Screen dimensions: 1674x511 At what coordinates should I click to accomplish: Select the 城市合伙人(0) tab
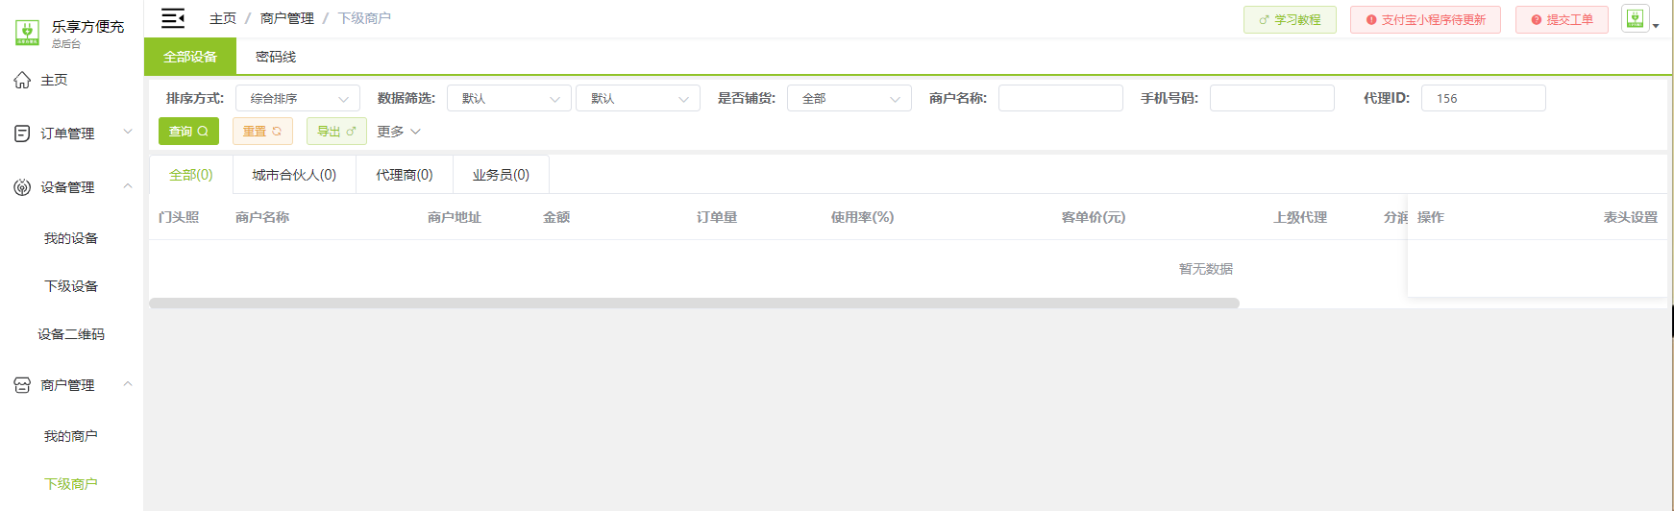294,175
